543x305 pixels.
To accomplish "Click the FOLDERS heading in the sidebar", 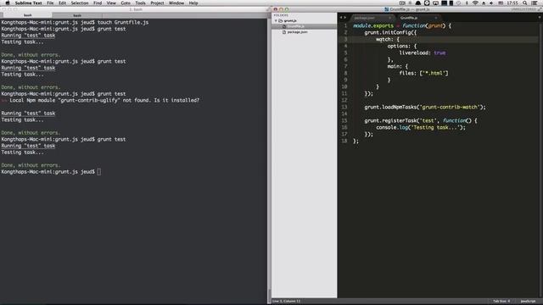I will (281, 15).
